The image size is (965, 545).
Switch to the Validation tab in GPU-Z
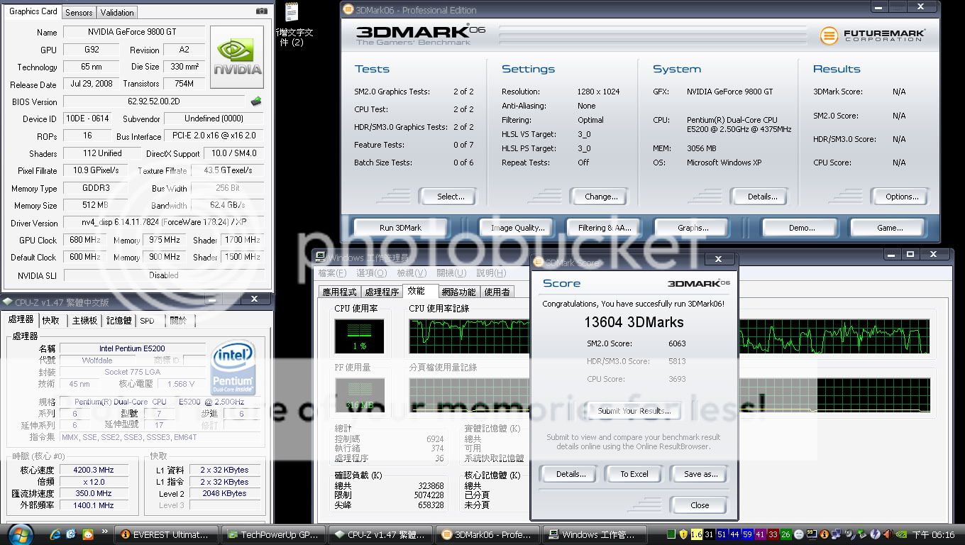117,13
